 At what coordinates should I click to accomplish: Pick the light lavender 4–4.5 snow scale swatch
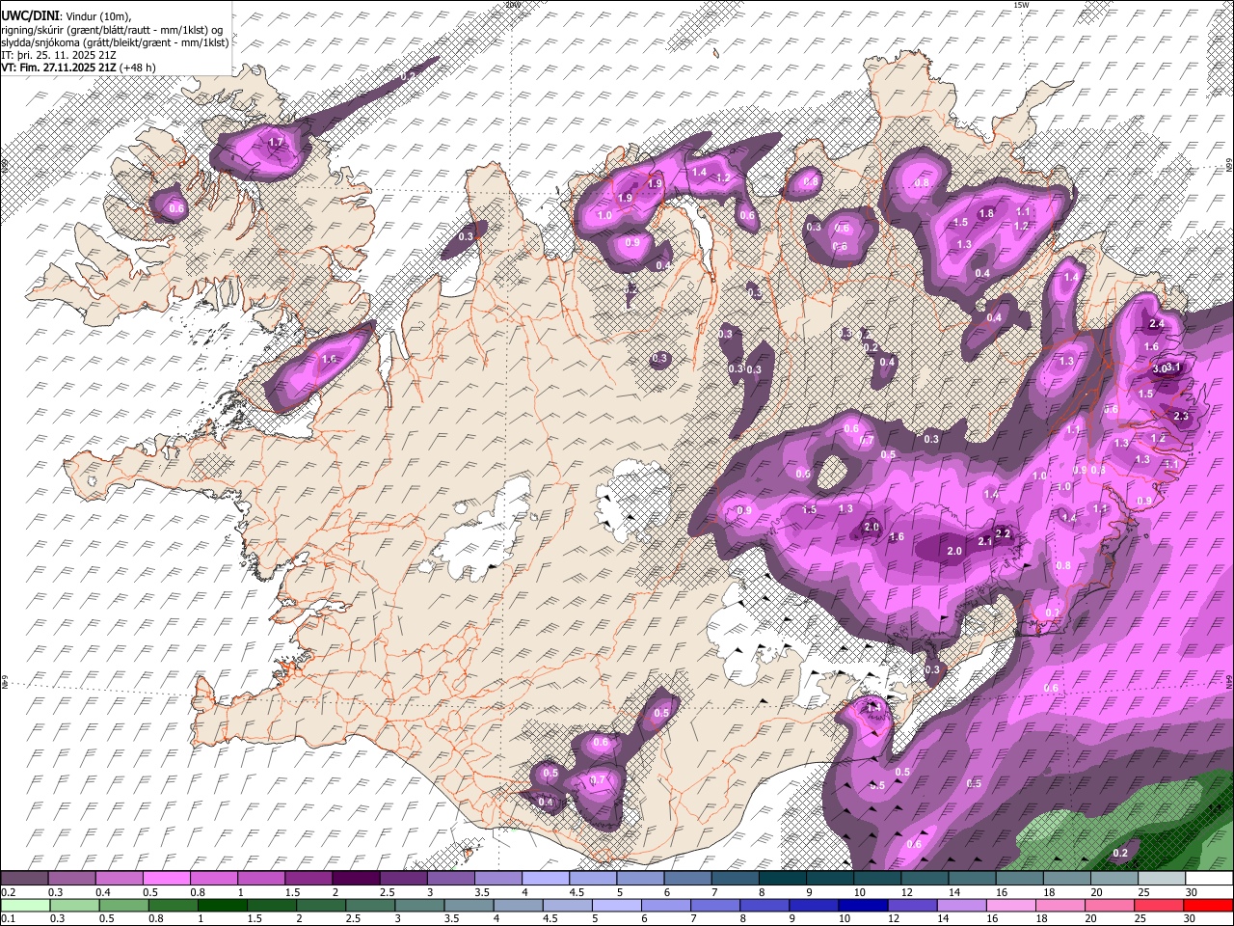(545, 879)
